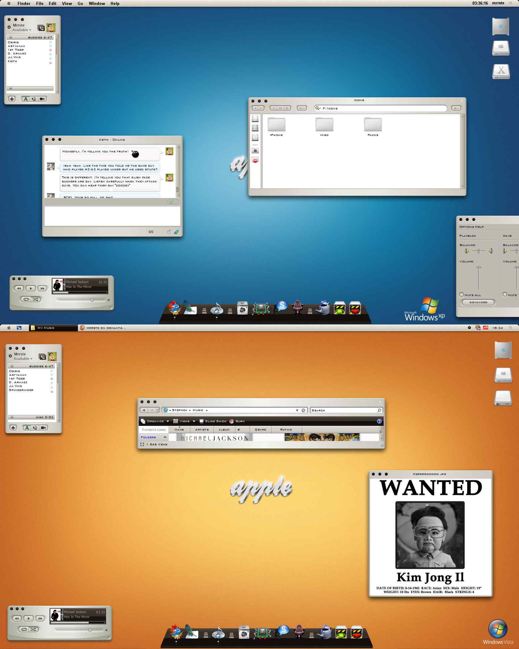Open the File menu

pos(40,3)
